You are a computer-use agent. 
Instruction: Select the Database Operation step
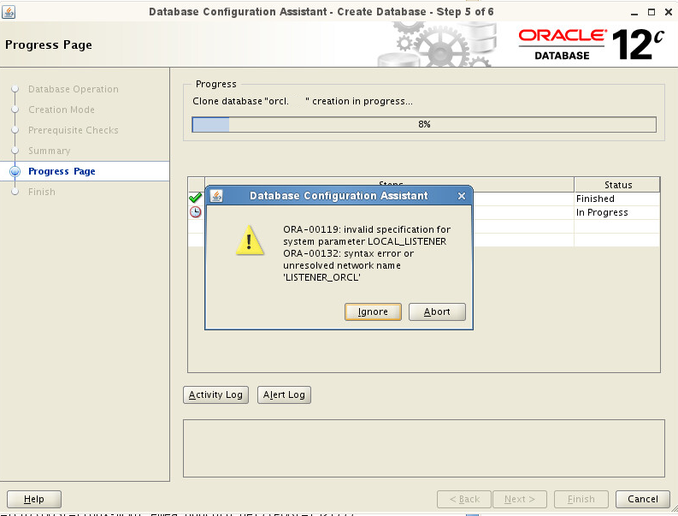point(74,89)
